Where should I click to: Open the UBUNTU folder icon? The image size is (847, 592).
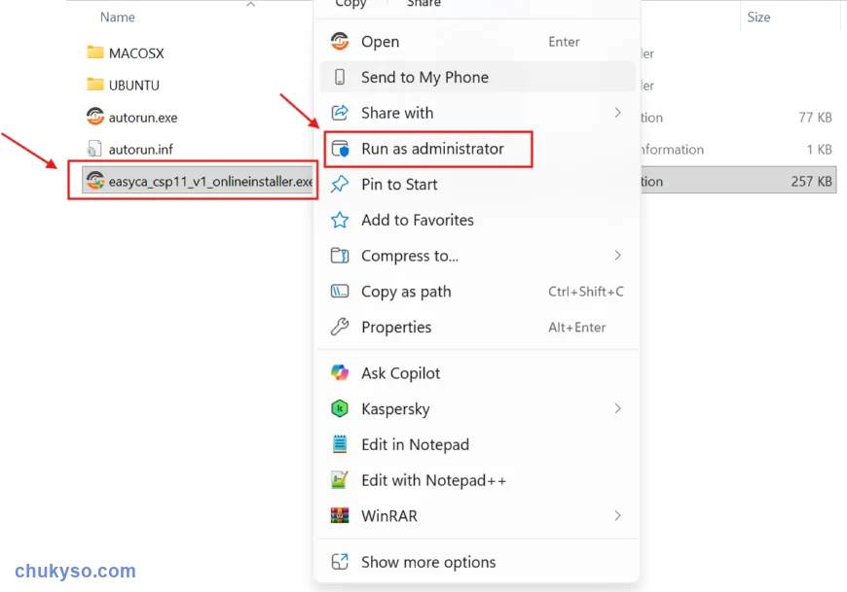(x=95, y=85)
